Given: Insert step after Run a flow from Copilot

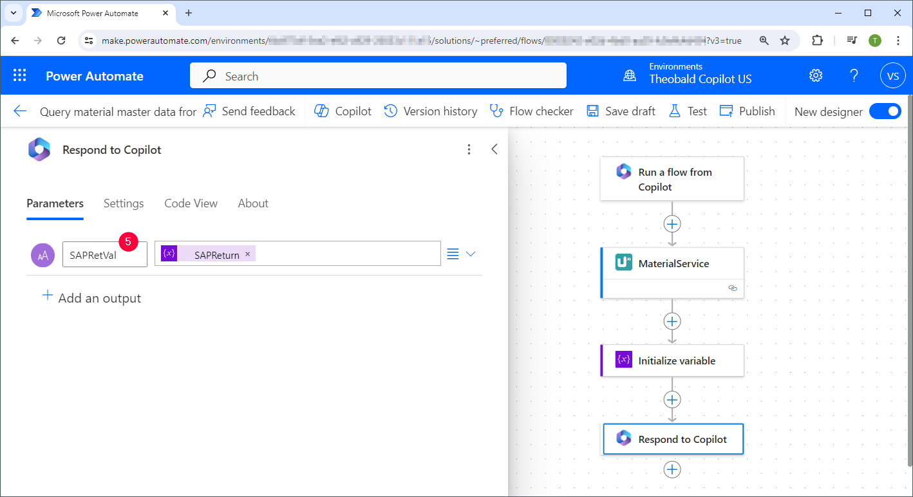Looking at the screenshot, I should pyautogui.click(x=672, y=224).
